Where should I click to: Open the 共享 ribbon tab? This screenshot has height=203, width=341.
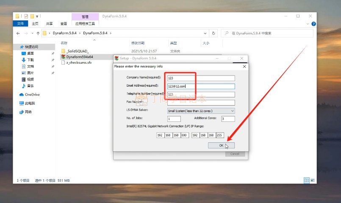tap(50, 23)
